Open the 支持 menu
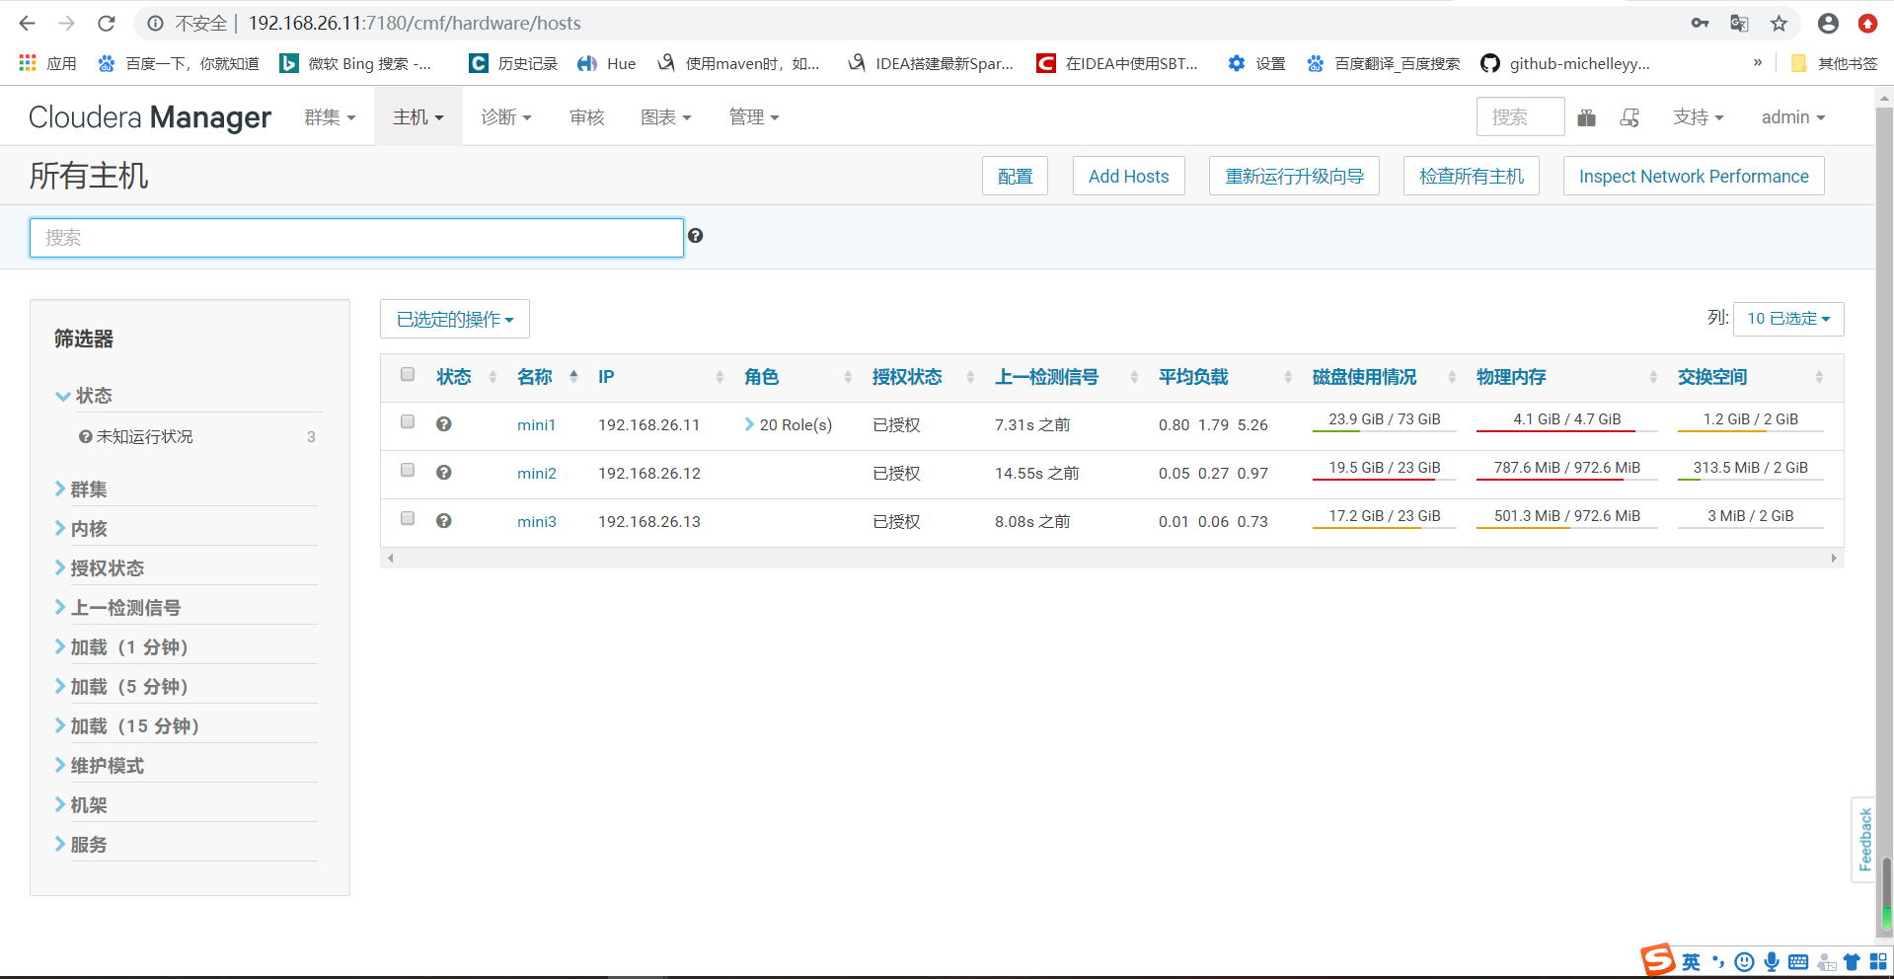The image size is (1894, 979). tap(1699, 117)
